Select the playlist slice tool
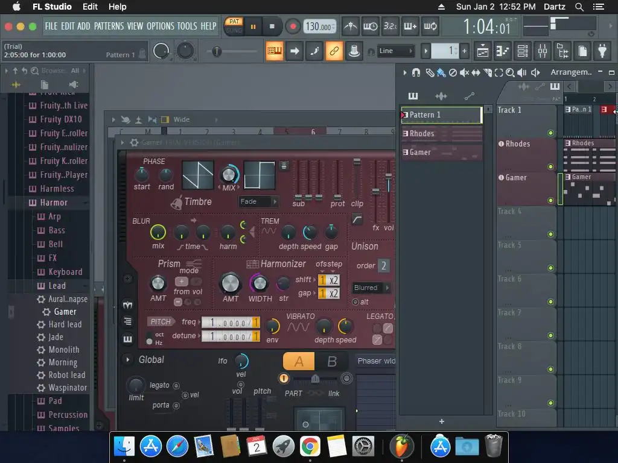The width and height of the screenshot is (618, 463). point(488,72)
